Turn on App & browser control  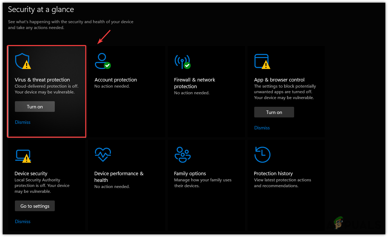[x=274, y=112]
